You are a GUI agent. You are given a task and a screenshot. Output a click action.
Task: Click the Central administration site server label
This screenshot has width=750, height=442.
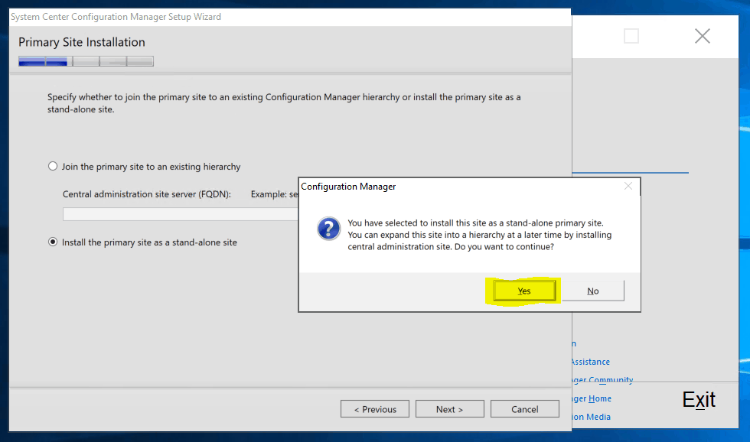point(147,194)
